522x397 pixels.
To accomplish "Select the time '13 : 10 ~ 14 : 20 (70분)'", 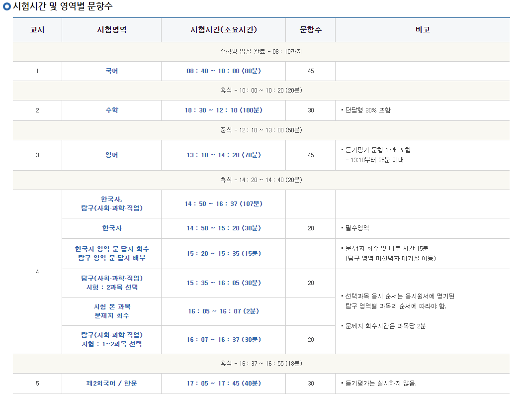I will (223, 155).
